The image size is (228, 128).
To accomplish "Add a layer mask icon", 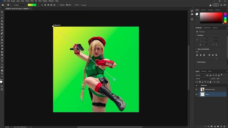I will point(212,127).
